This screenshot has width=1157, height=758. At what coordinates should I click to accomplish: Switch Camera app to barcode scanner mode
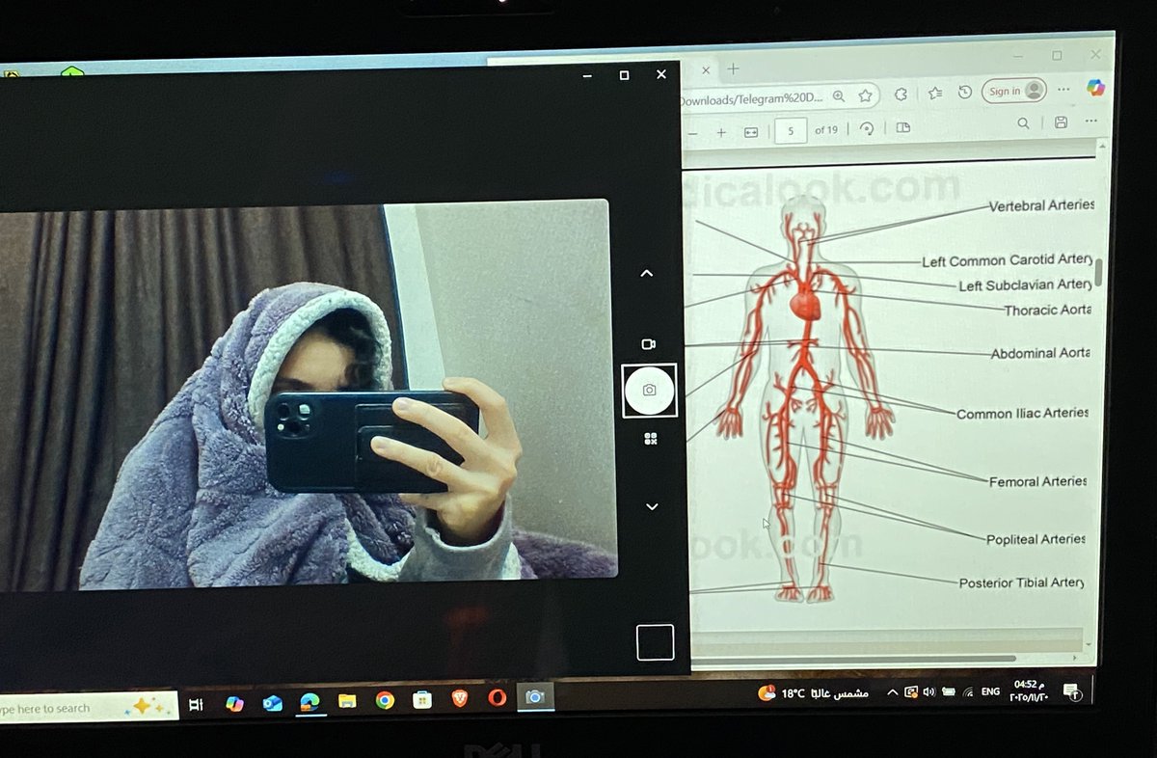click(x=651, y=439)
